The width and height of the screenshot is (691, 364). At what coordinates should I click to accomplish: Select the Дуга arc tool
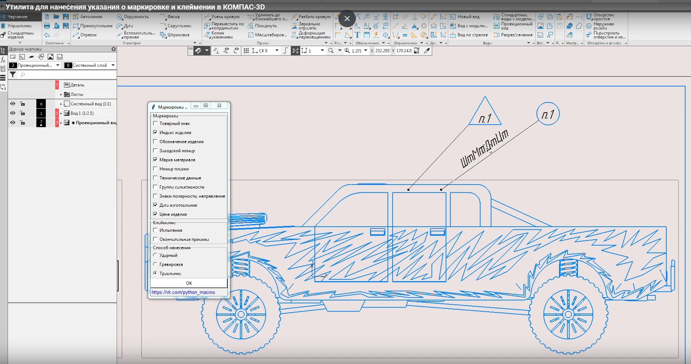125,26
